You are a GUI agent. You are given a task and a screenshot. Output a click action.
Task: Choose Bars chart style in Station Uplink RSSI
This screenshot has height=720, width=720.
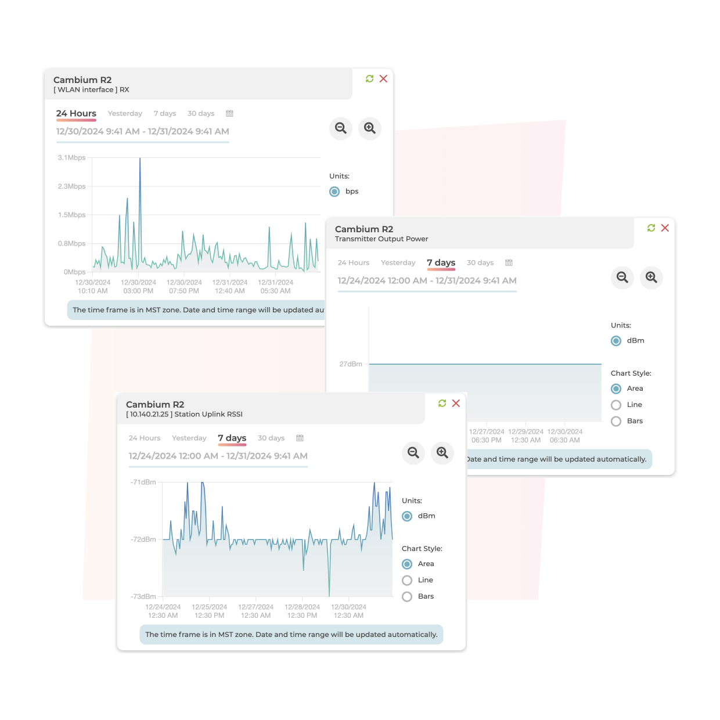coord(407,596)
